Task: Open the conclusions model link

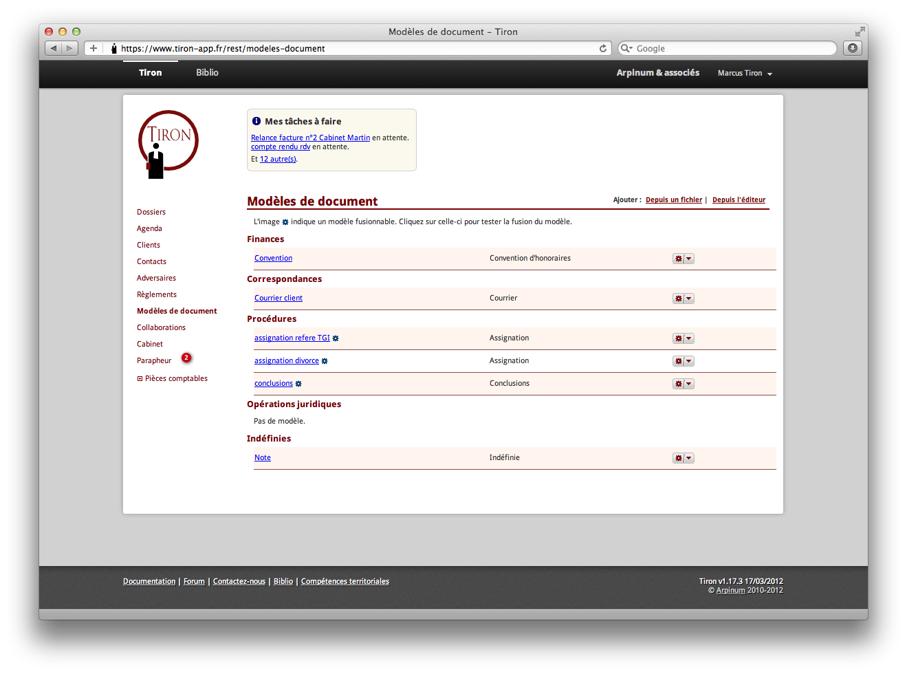Action: [274, 384]
